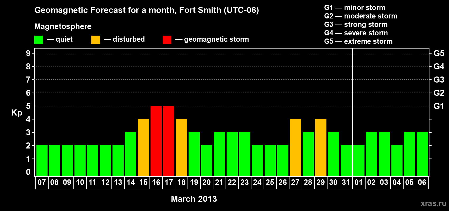The height and width of the screenshot is (211, 449).
Task: Click date label 26 on the axis
Action: click(x=283, y=182)
